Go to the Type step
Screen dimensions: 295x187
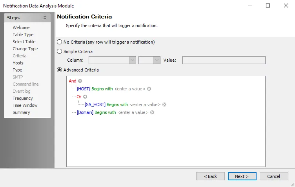[x=17, y=70]
